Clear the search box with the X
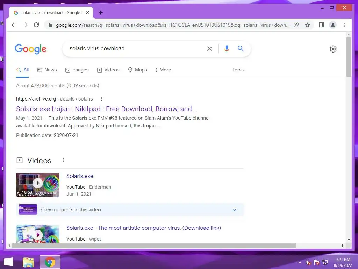The width and height of the screenshot is (358, 269). click(210, 48)
